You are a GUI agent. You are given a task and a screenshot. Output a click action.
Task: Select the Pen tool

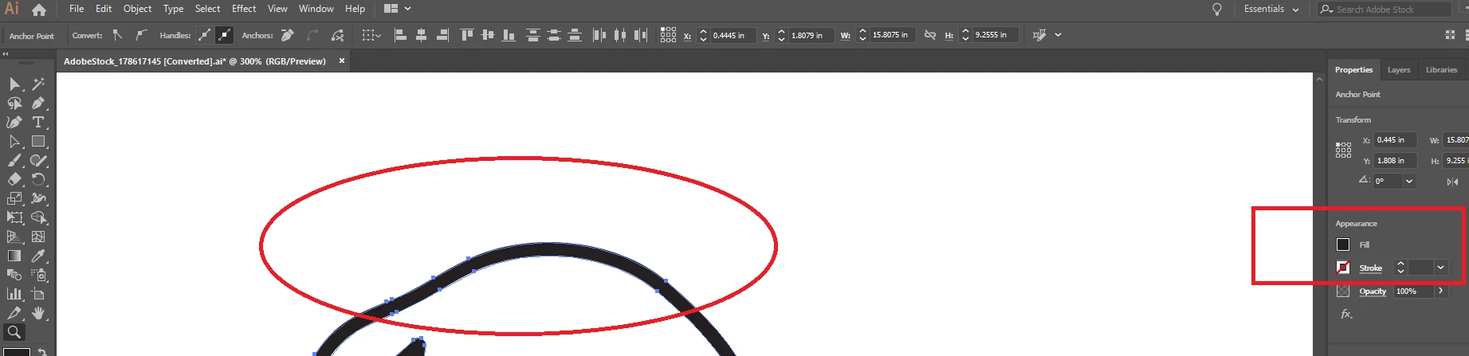[x=38, y=103]
